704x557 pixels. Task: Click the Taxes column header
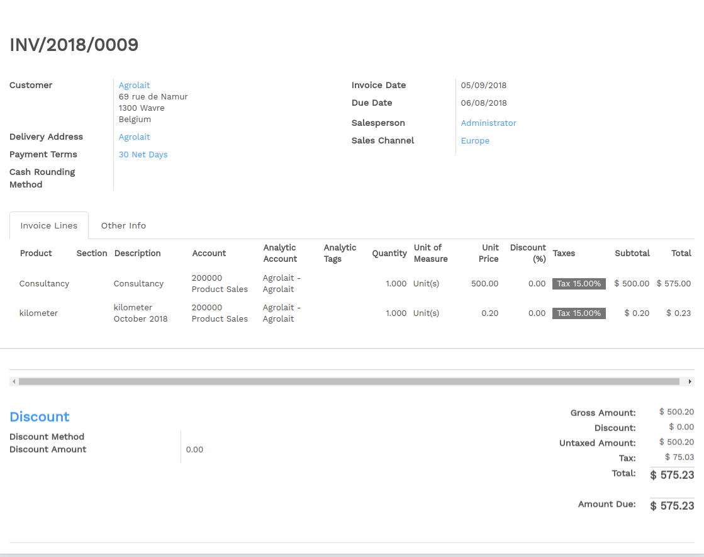point(564,254)
